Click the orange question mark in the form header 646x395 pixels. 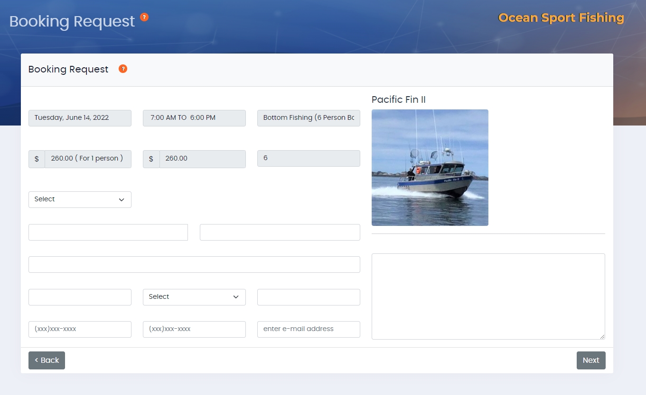(x=122, y=68)
